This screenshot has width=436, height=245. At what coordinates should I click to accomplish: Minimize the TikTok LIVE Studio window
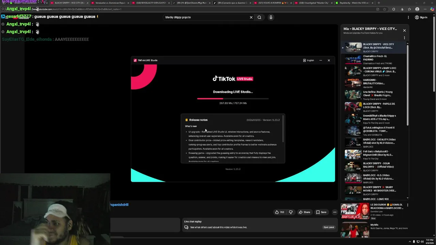pos(321,60)
